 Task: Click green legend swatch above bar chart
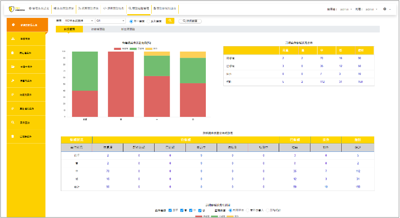click(133, 49)
